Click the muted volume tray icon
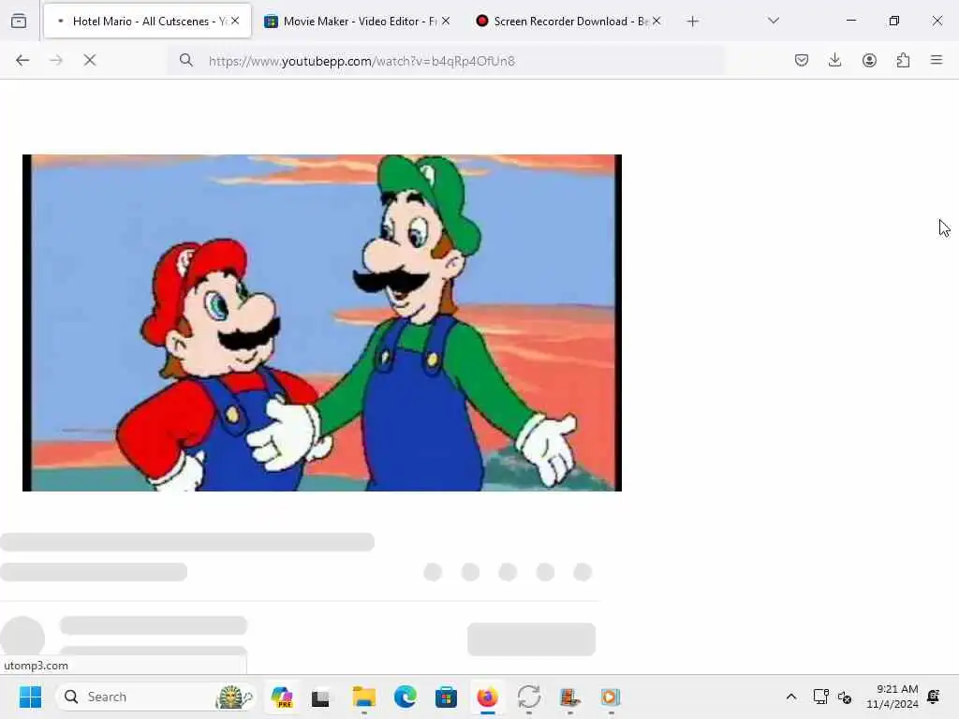 tap(845, 697)
